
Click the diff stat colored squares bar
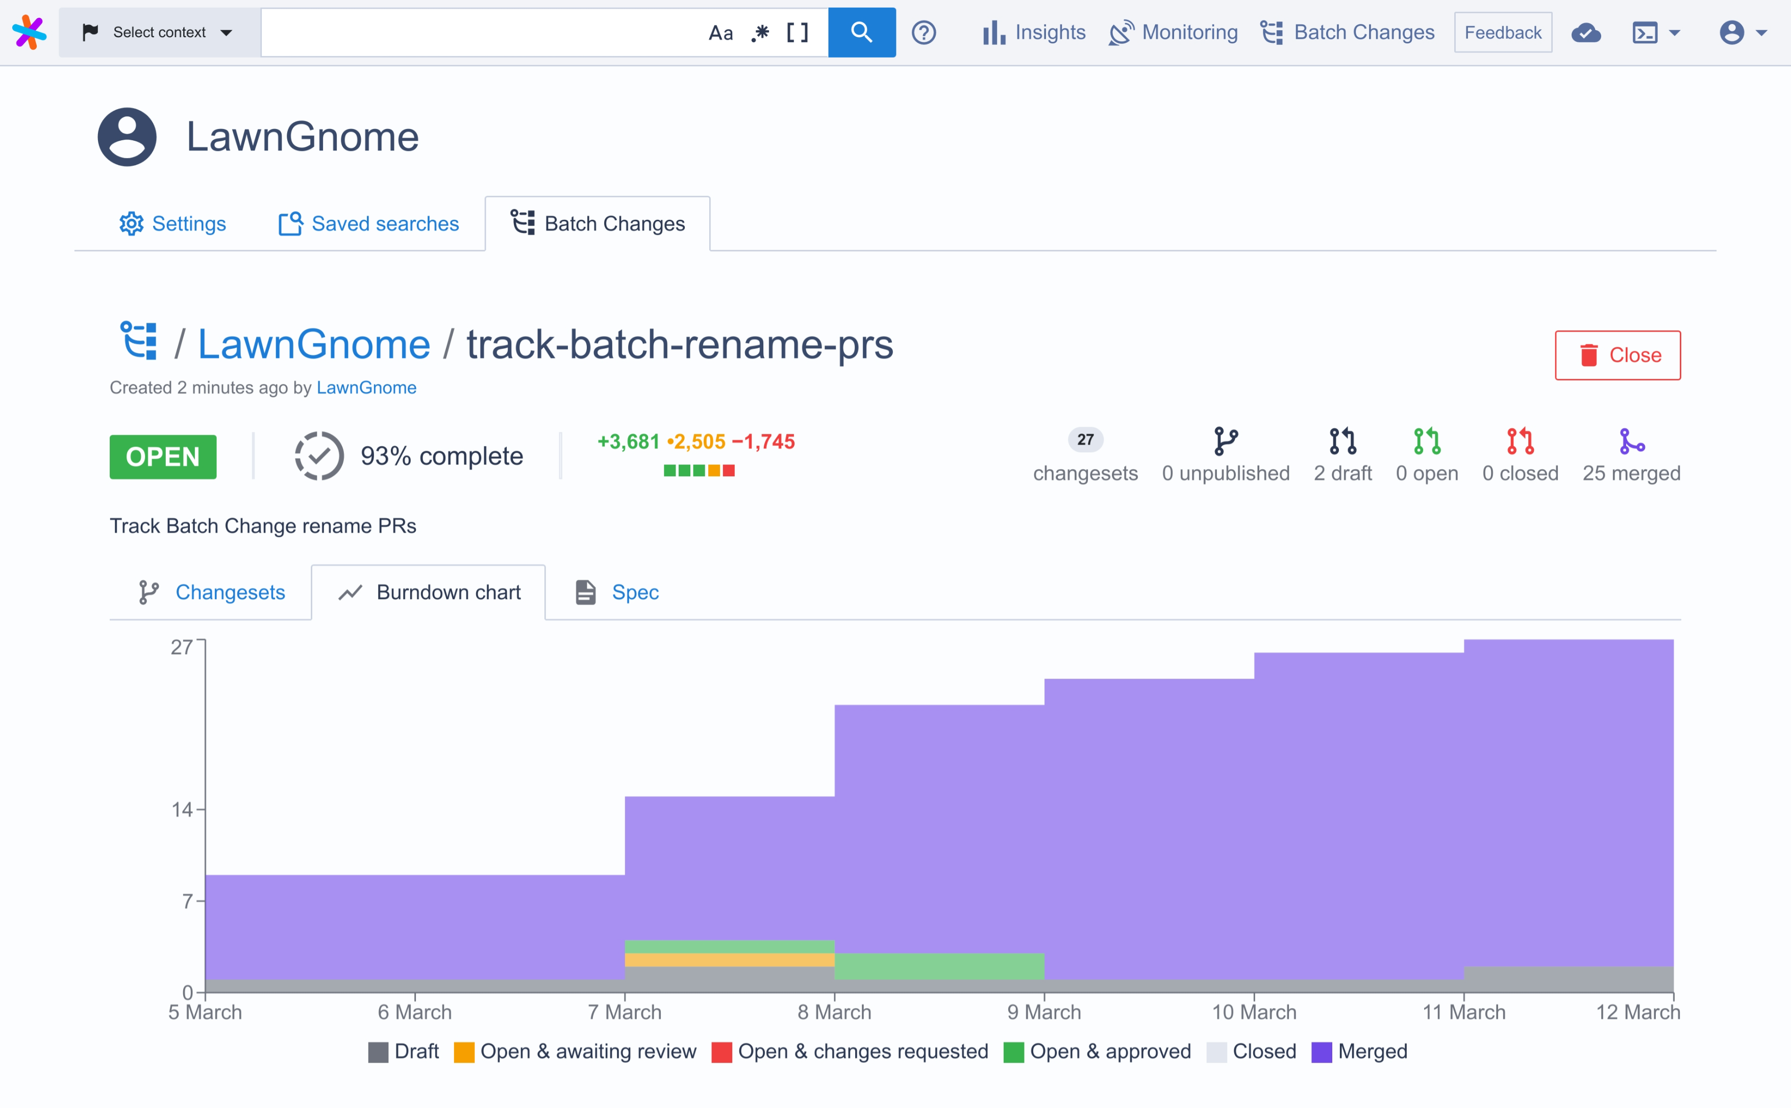(x=699, y=471)
